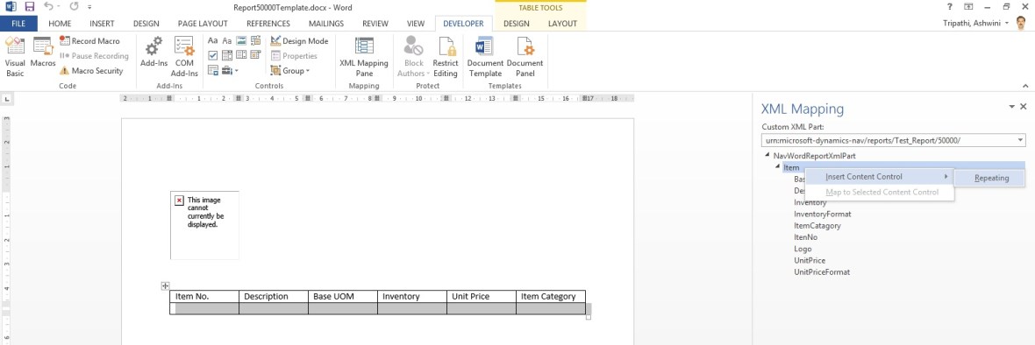
Task: Select the Logo XML node
Action: tap(803, 249)
